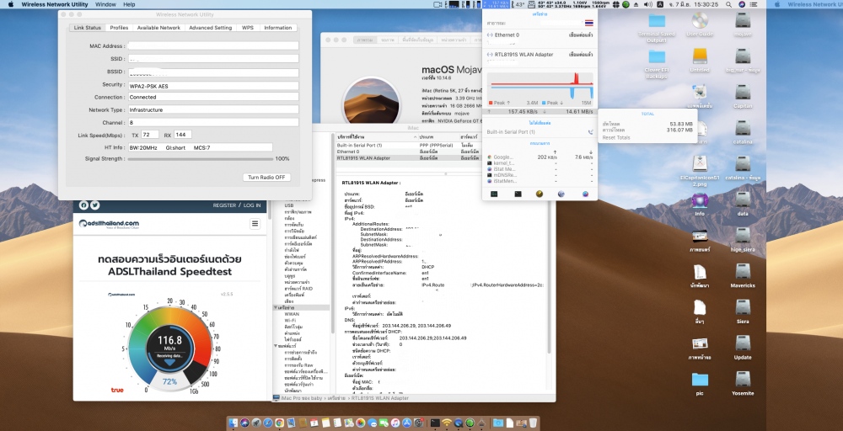Open the Clover EFI Backups folder
Image resolution: width=843 pixels, height=431 pixels.
pyautogui.click(x=657, y=57)
